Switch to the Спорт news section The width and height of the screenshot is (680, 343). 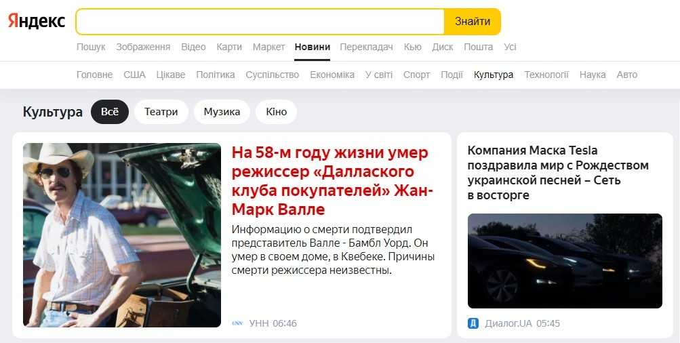point(417,75)
